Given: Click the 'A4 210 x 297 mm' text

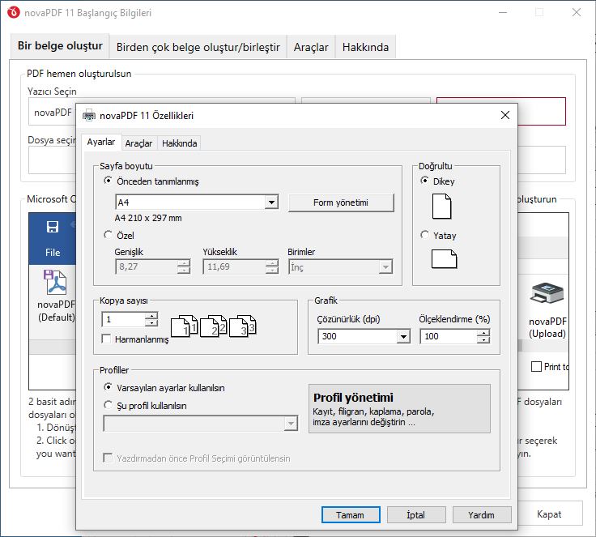Looking at the screenshot, I should click(148, 219).
